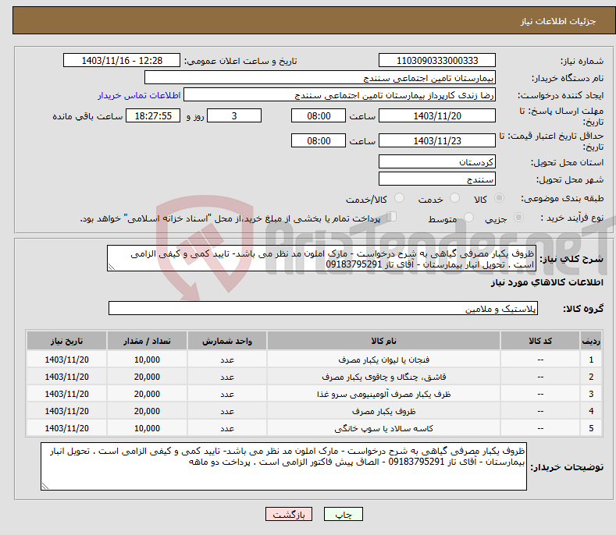Click the چاپ print button

click(x=344, y=514)
